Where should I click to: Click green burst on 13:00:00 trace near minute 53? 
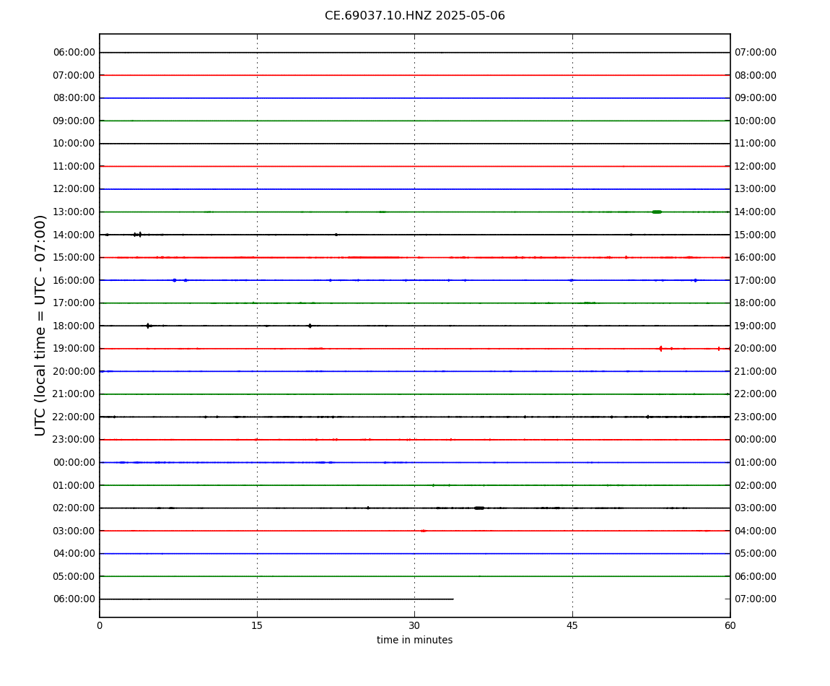(x=657, y=212)
